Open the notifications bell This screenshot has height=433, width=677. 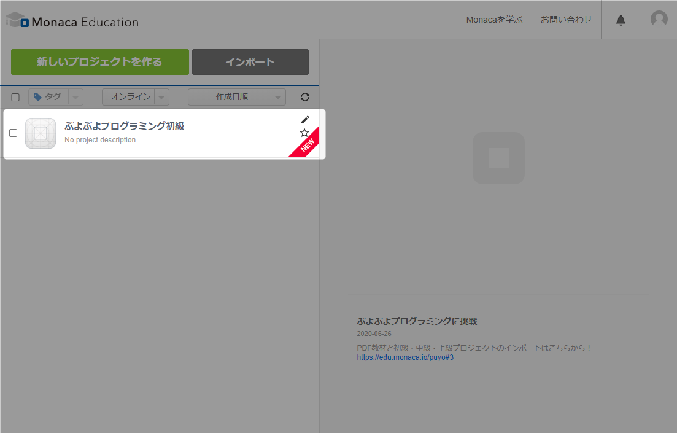(x=621, y=20)
